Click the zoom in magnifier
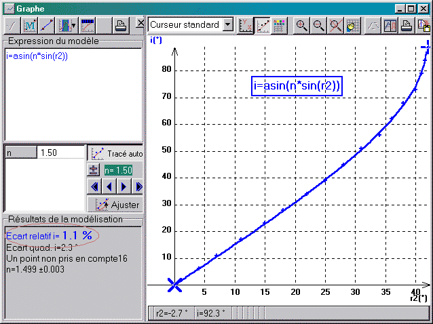Viewport: 433px width, 324px height. (x=301, y=26)
